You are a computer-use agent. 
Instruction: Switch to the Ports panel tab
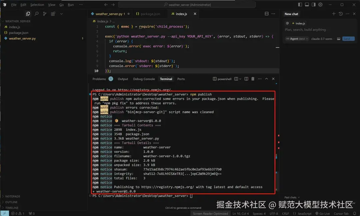[181, 79]
